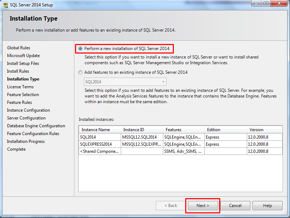Sort by Instance Name column header
This screenshot has width=290, height=218.
(100, 130)
